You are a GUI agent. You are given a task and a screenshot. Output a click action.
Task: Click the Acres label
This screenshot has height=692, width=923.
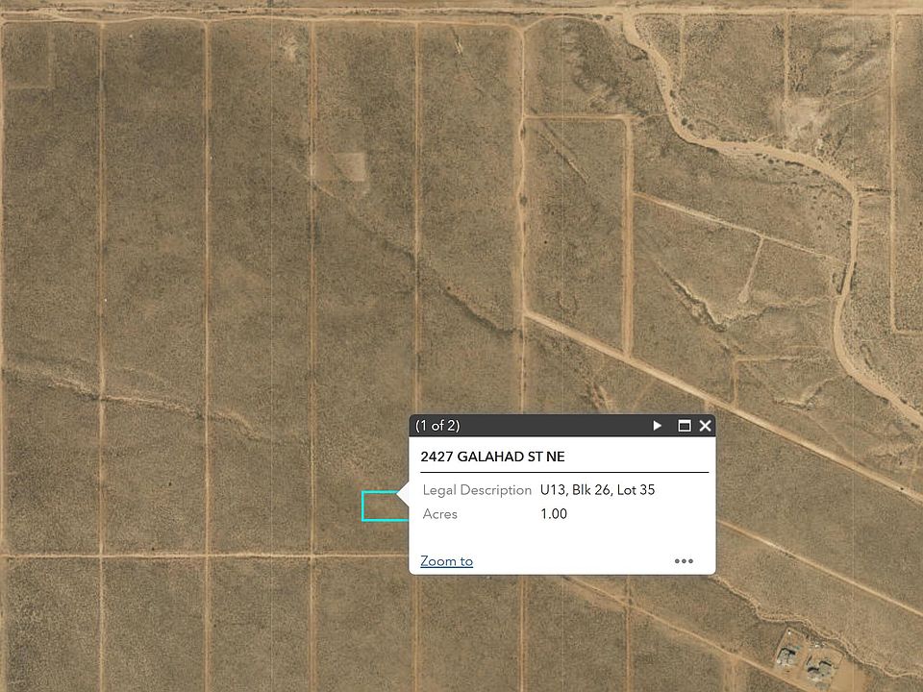(x=439, y=513)
